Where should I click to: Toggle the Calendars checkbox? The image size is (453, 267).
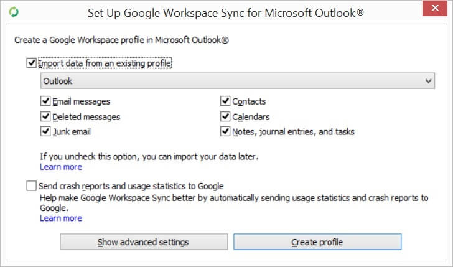pyautogui.click(x=225, y=116)
